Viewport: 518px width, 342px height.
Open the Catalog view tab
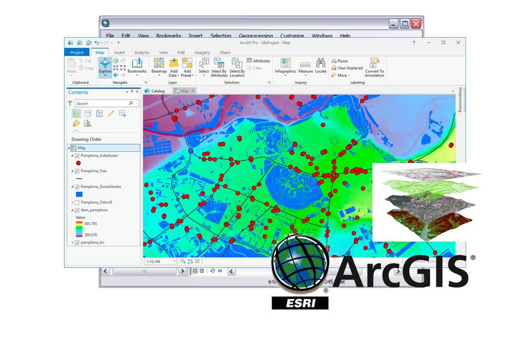155,91
